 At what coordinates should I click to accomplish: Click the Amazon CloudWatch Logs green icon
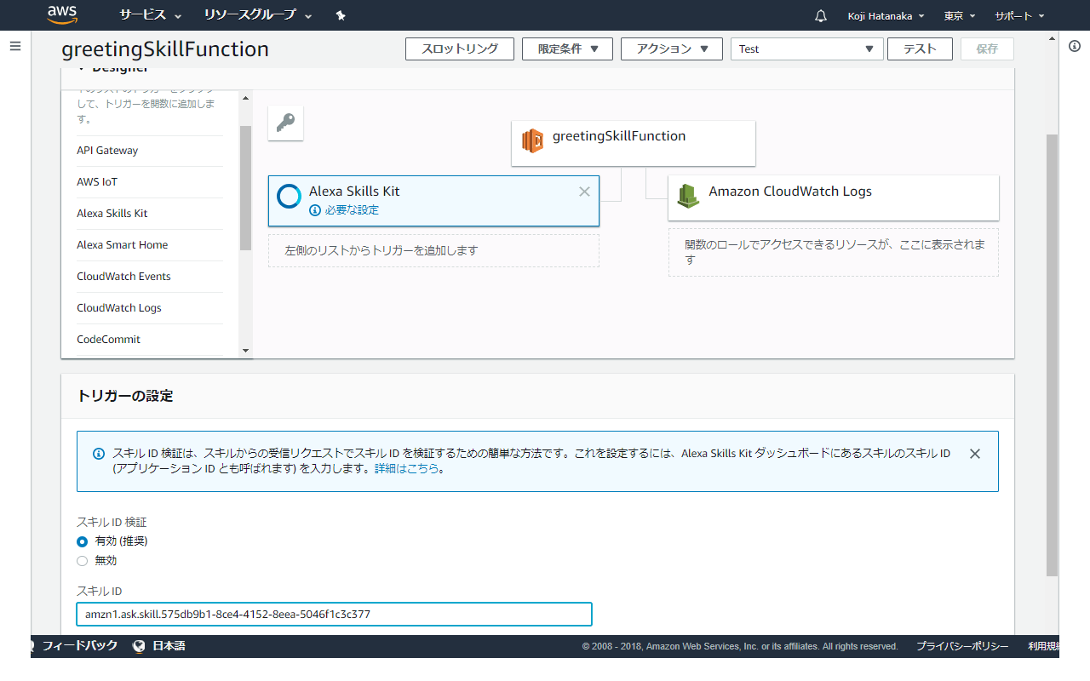pos(688,196)
